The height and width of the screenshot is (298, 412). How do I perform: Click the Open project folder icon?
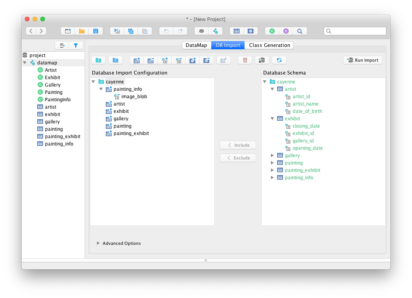click(82, 31)
